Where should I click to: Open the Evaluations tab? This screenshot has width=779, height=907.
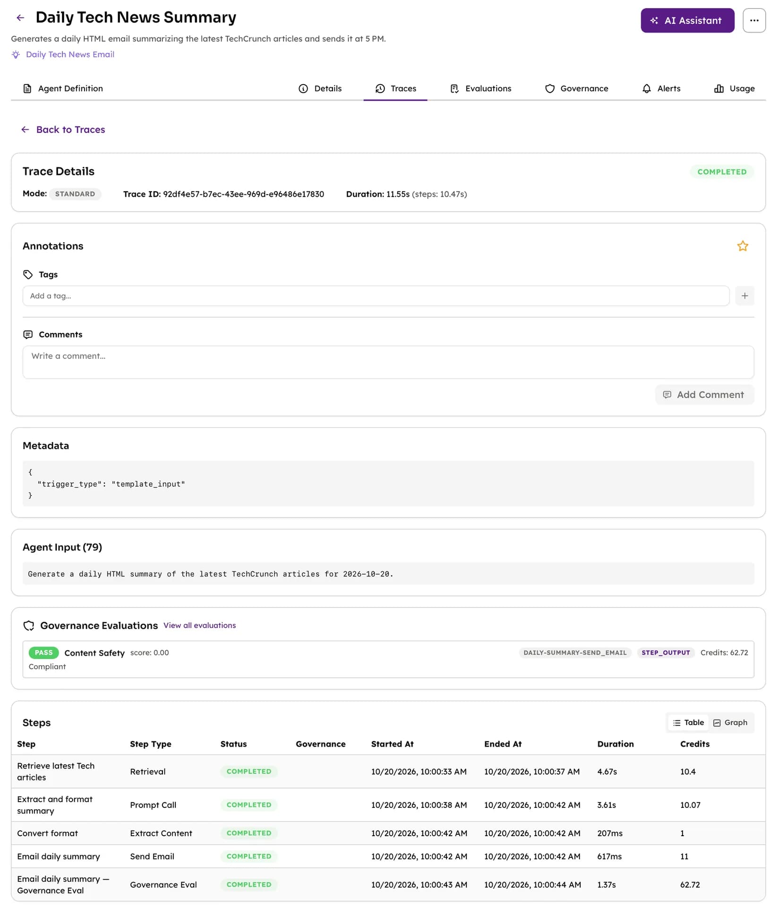(x=480, y=88)
